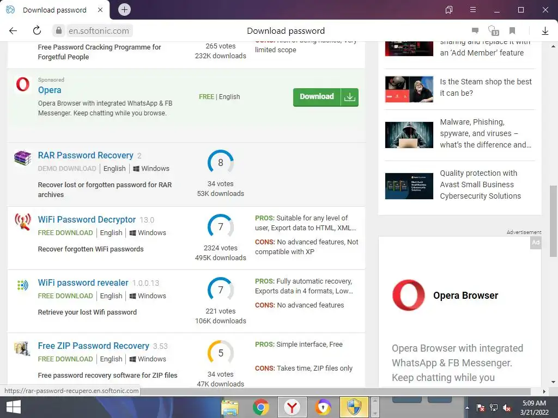Screen dimensions: 558x418
Task: Click the Ad badge on advertisement
Action: click(x=536, y=242)
